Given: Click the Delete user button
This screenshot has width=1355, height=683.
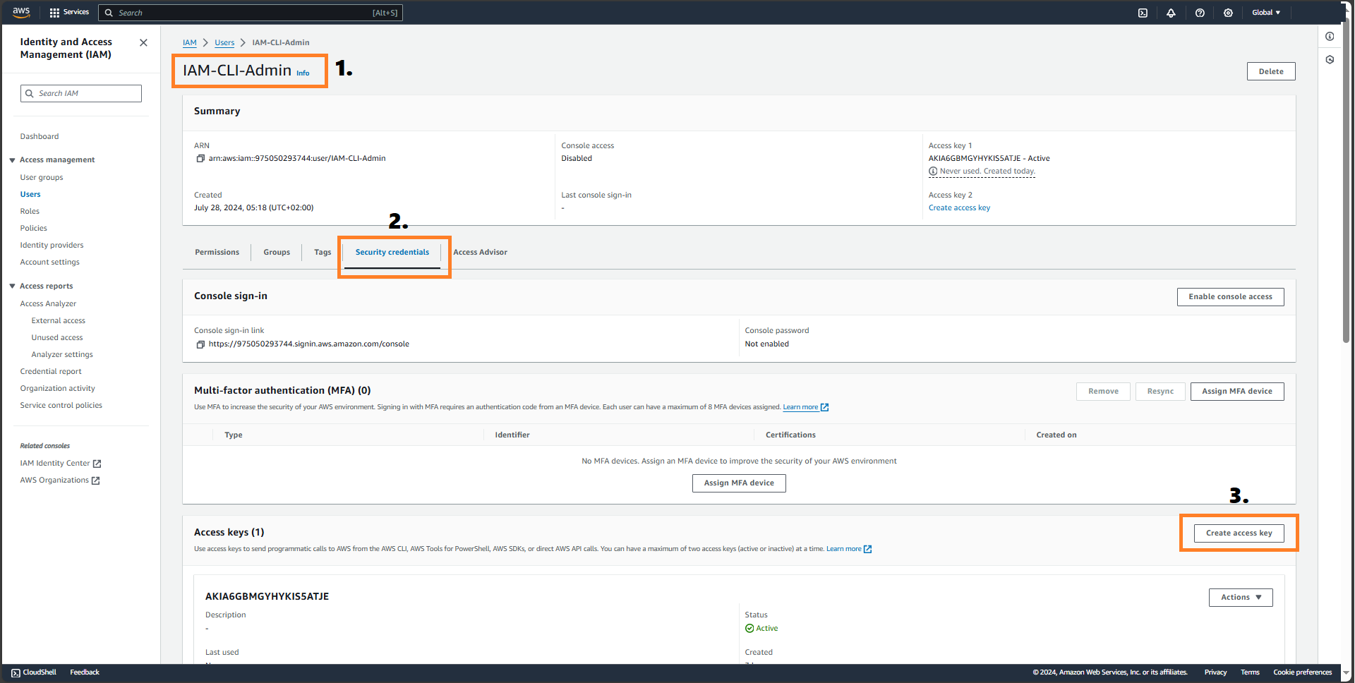Looking at the screenshot, I should coord(1271,71).
